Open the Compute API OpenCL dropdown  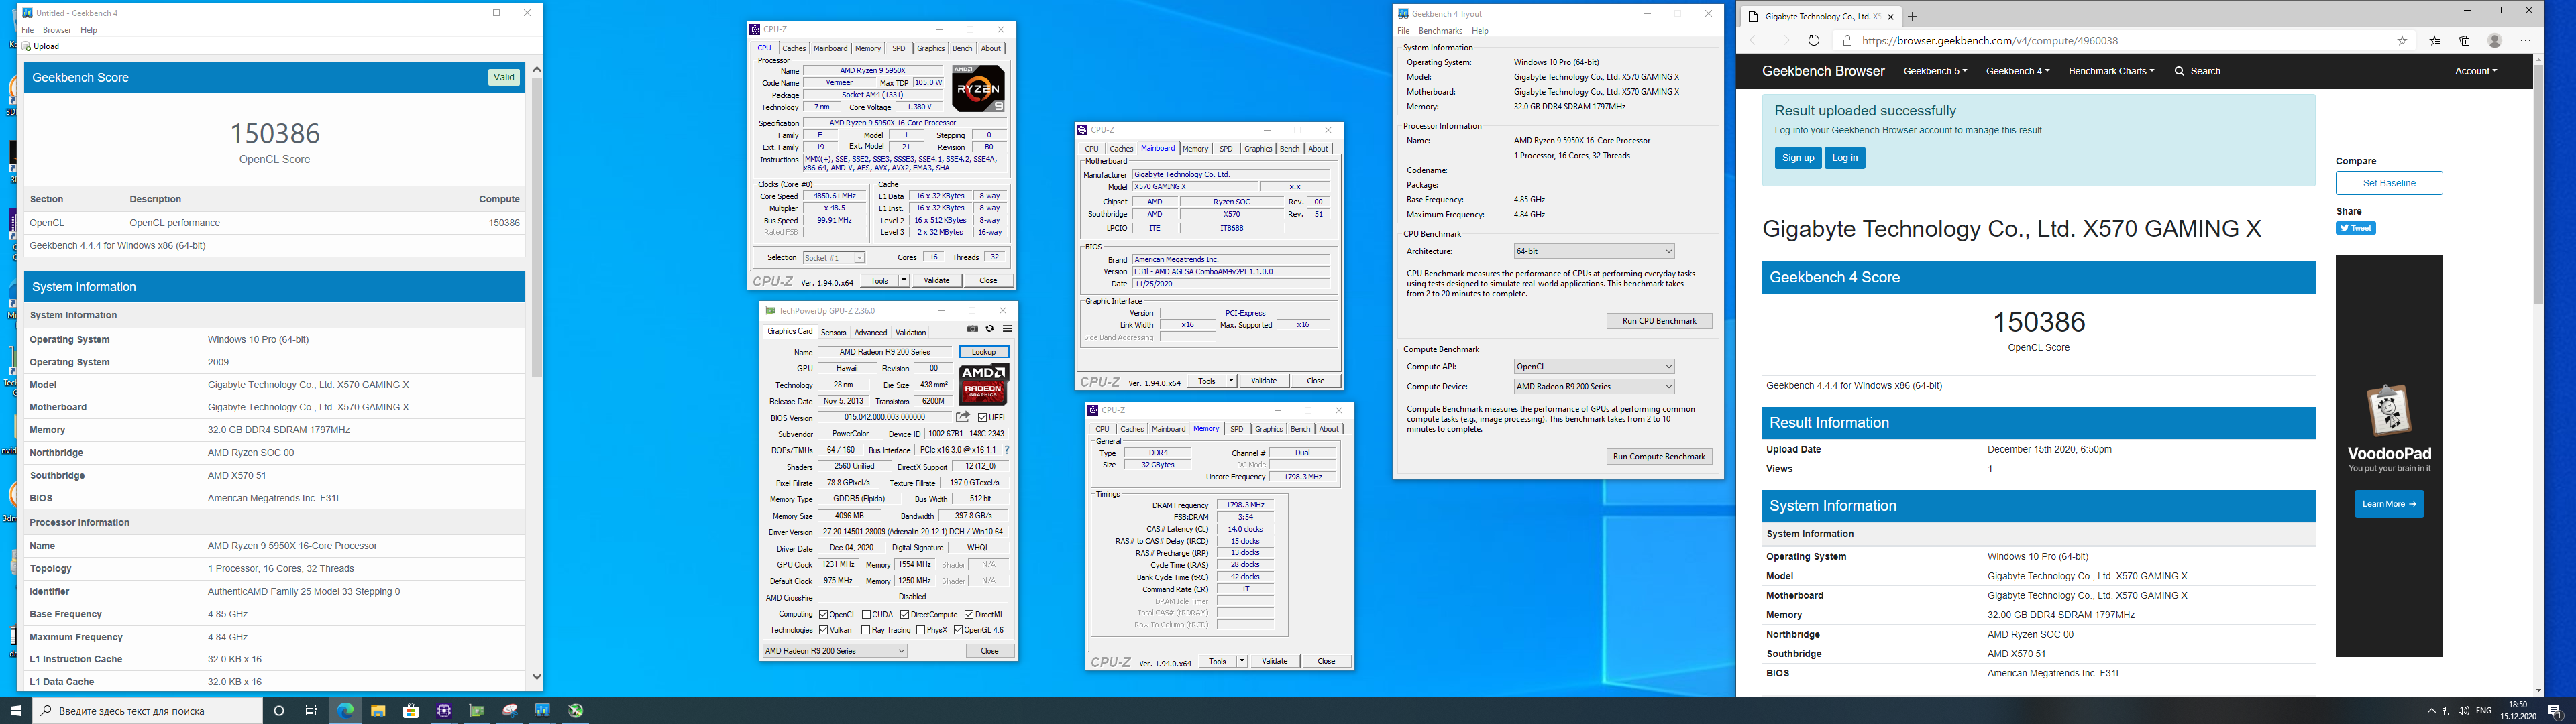click(x=1594, y=366)
